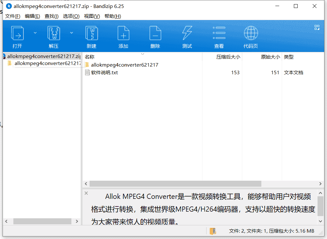Screen dimensions: 327x239
Task: Click status bar text showing 压缩包大小: 5.16 MB
Action: (x=291, y=231)
